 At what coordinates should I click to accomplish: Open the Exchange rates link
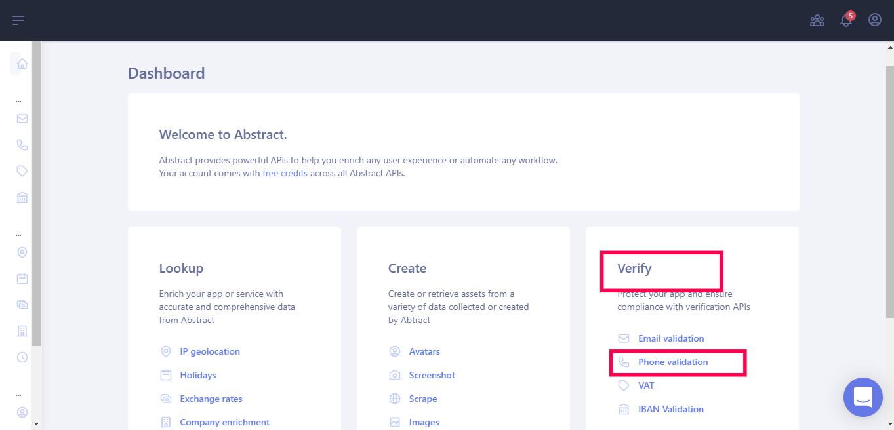(211, 399)
